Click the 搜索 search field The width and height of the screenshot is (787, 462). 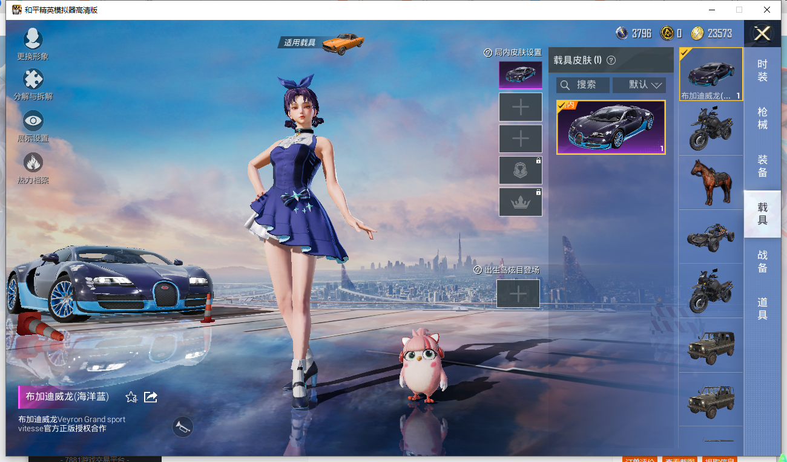pyautogui.click(x=583, y=85)
